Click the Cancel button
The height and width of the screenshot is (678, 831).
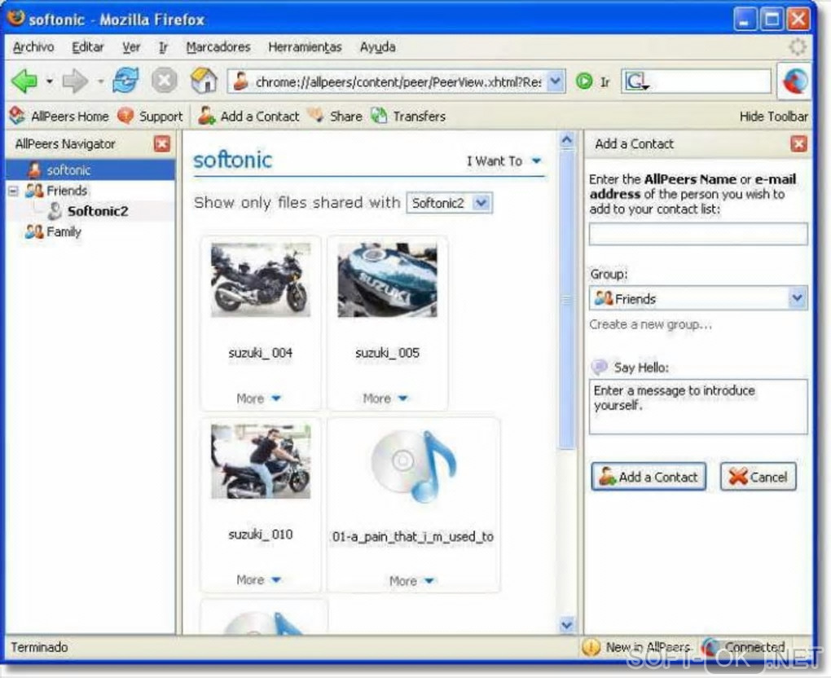pos(758,477)
